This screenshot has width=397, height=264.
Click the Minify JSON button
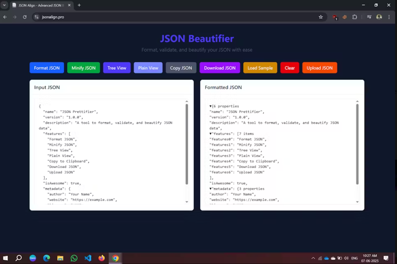(x=83, y=68)
